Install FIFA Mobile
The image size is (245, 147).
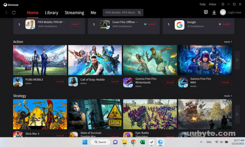(x=75, y=24)
